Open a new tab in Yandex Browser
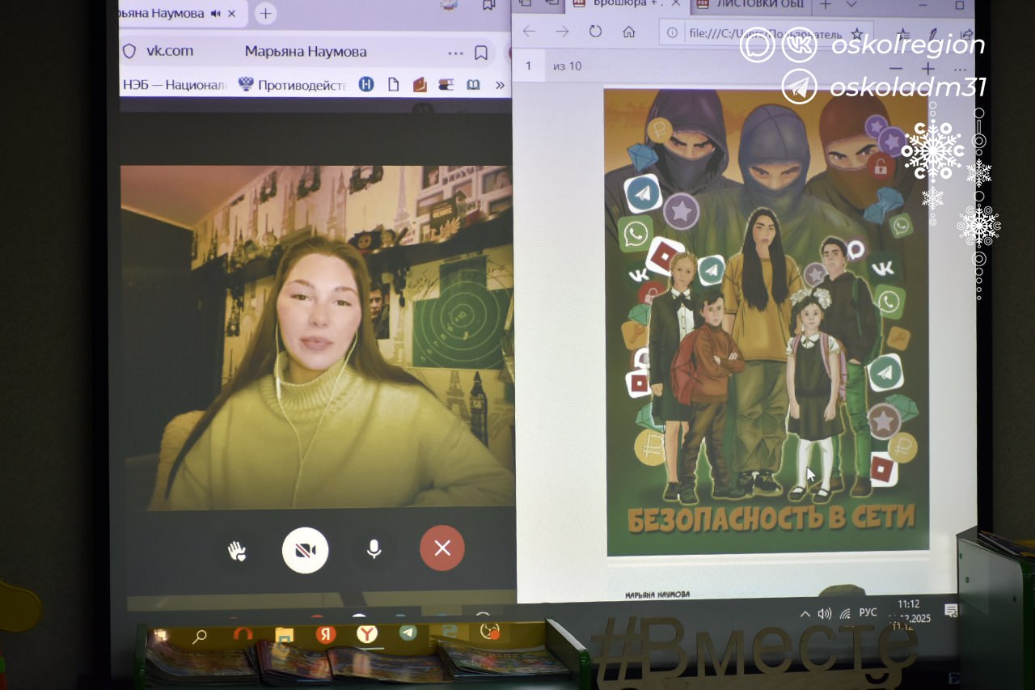 265,14
